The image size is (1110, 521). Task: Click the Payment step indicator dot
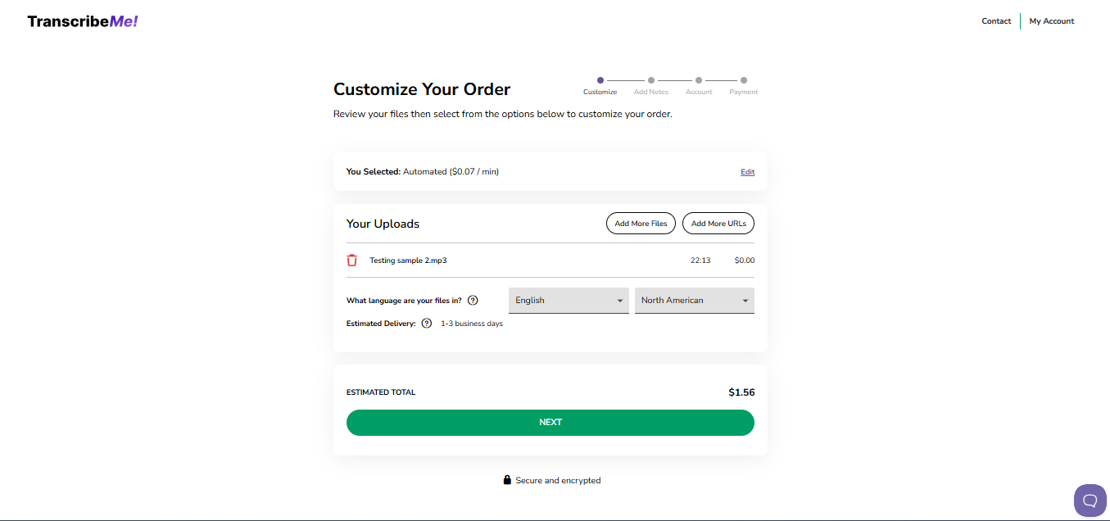(744, 79)
